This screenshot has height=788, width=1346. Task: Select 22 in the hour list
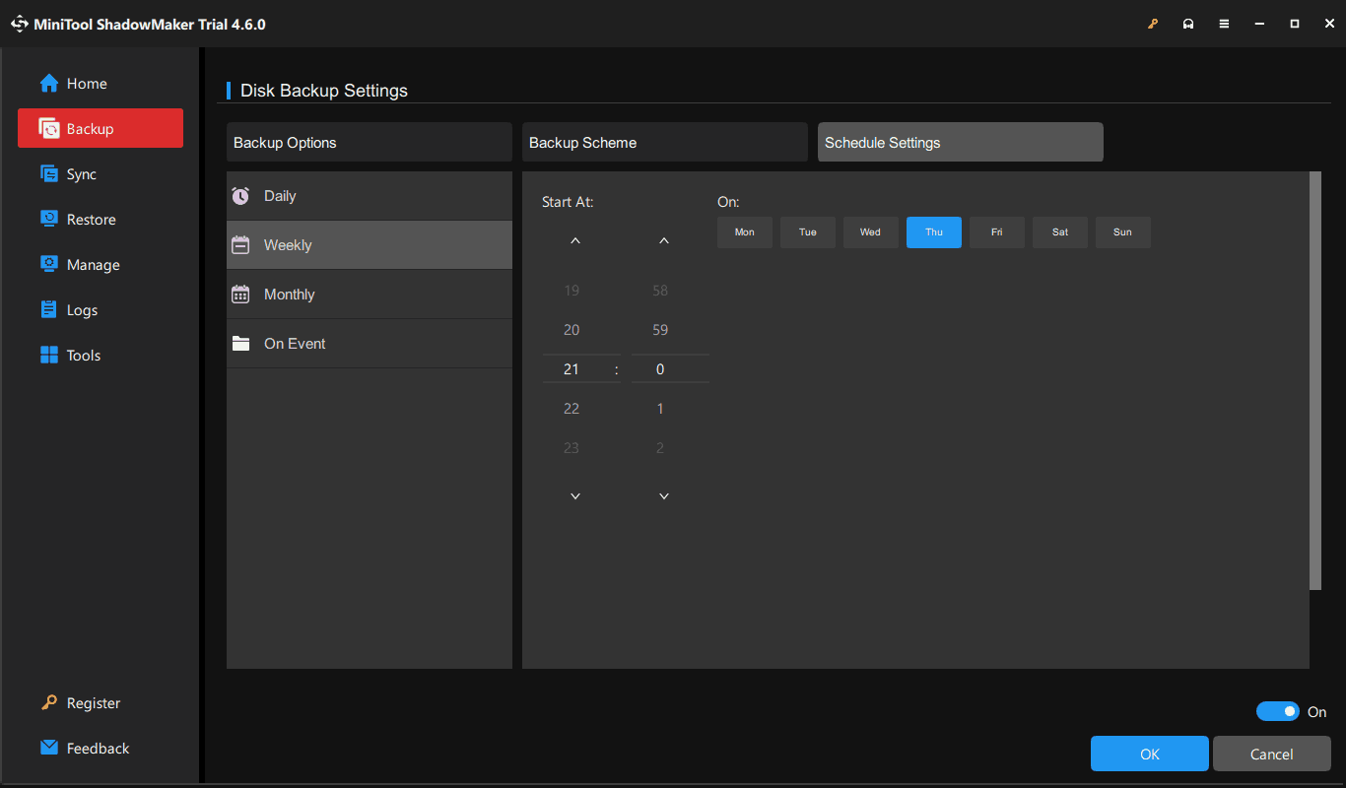click(572, 408)
